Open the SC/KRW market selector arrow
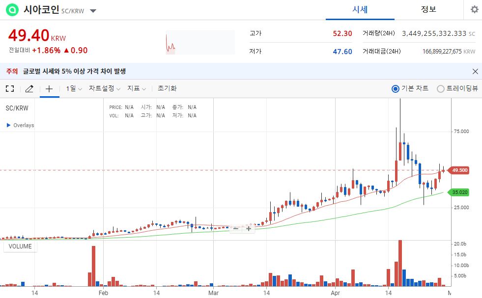482x298 pixels. click(x=93, y=11)
